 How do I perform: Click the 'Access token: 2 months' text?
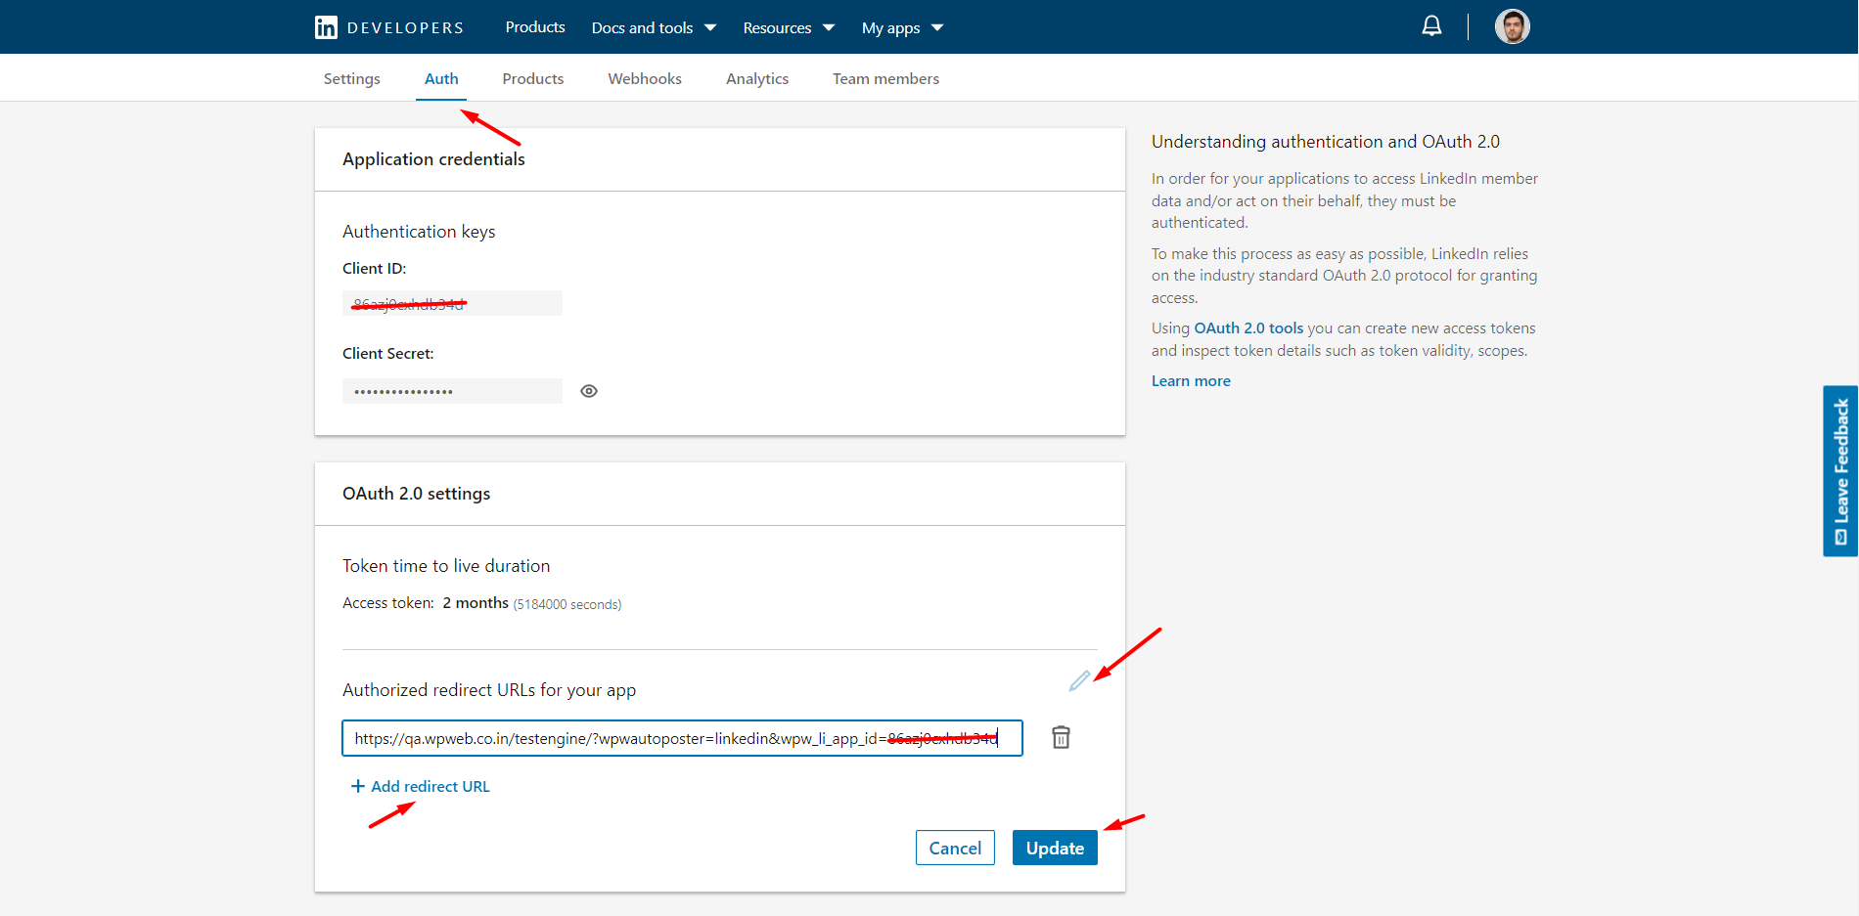[426, 603]
